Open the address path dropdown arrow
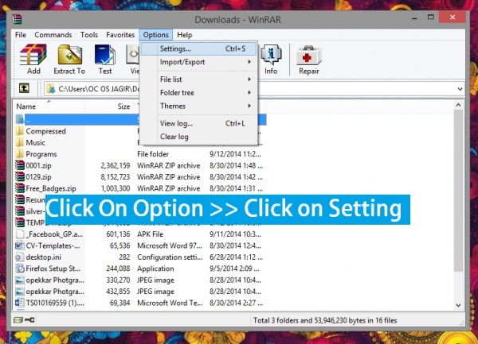Screen dimensions: 478x344 [460, 89]
